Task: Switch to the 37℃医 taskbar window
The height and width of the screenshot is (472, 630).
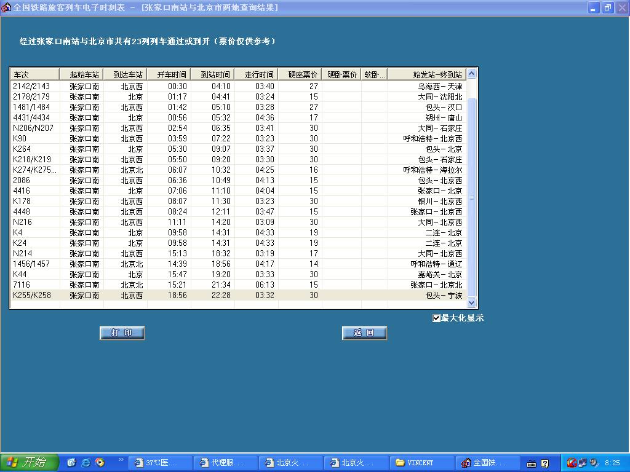Action: pos(161,463)
